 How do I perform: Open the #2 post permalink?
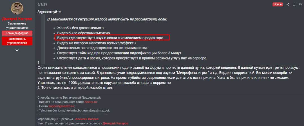pyautogui.click(x=300, y=5)
